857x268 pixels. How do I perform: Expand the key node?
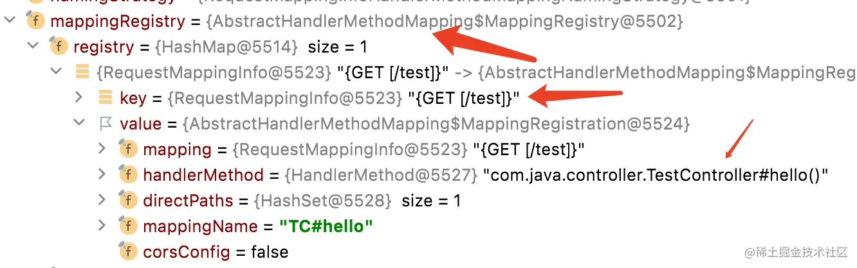(x=78, y=97)
